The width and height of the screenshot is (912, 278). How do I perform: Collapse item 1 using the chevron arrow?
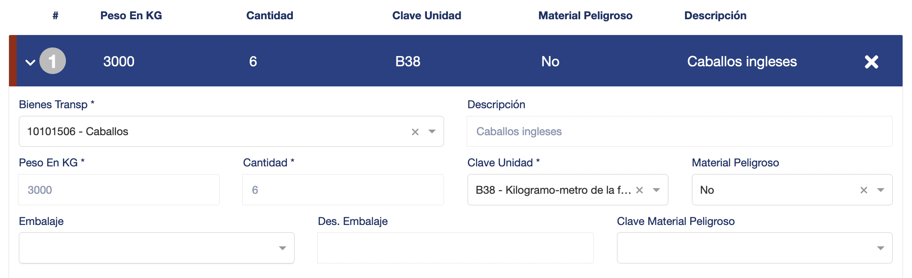(x=29, y=61)
